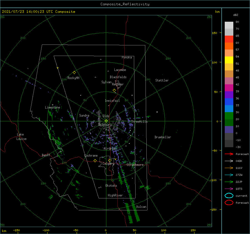250x234 pixels.
Task: Click the Calgary city label
Action: [x=108, y=164]
